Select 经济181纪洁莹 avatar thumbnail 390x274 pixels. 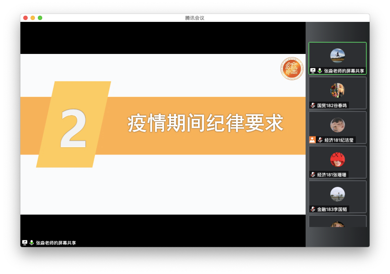coord(337,125)
